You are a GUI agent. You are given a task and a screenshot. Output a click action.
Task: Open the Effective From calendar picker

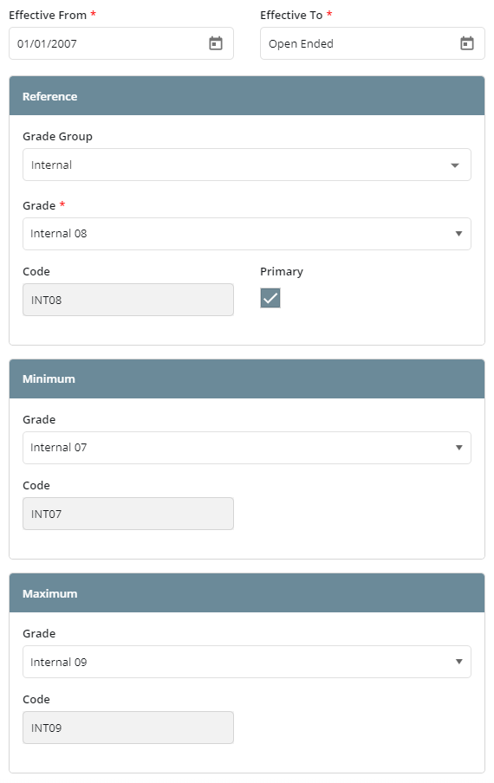click(x=215, y=43)
